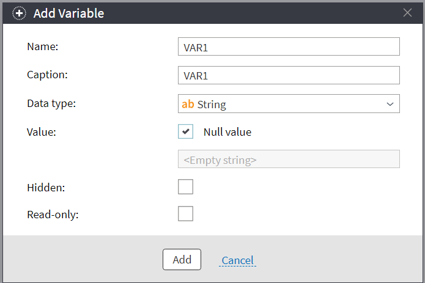Click the Hidden: label
The width and height of the screenshot is (425, 283).
46,188
